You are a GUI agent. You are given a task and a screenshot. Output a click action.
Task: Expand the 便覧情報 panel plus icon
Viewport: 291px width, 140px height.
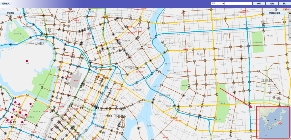pyautogui.click(x=21, y=13)
